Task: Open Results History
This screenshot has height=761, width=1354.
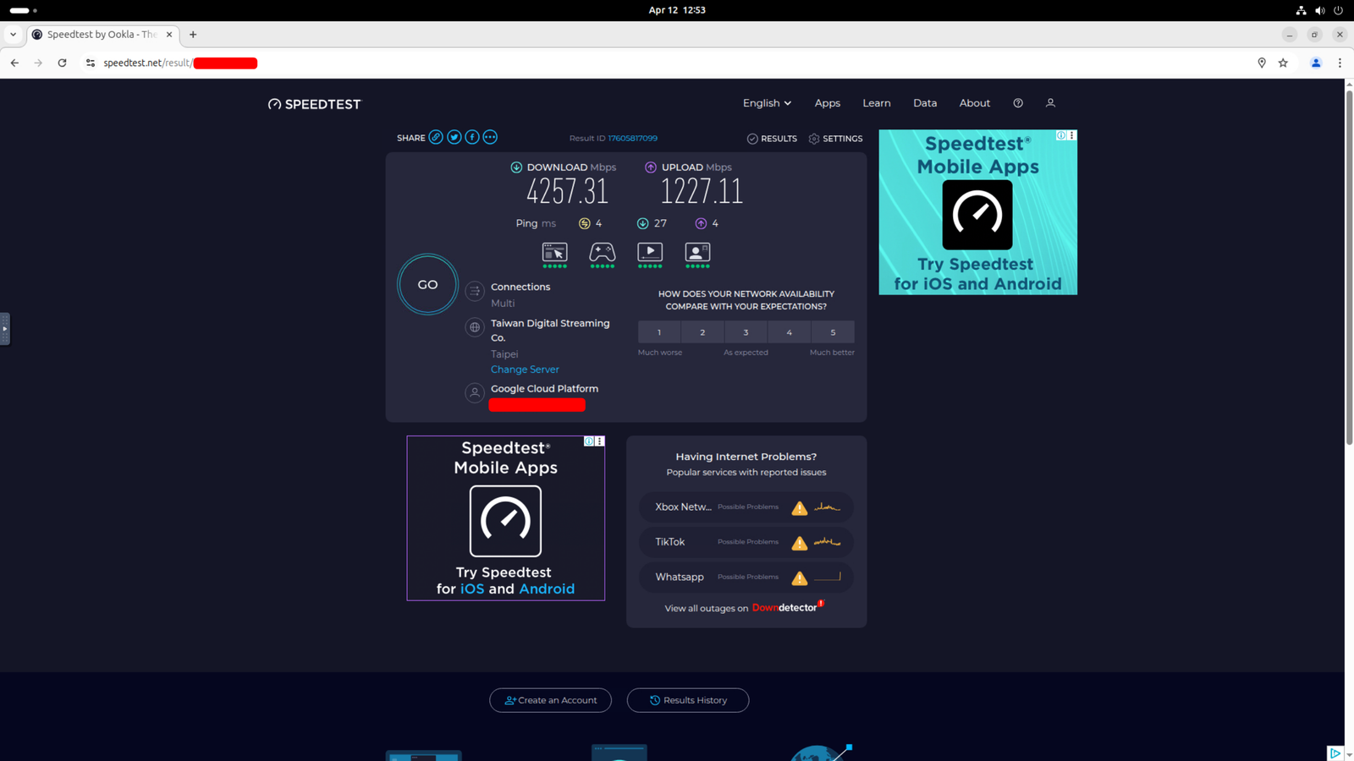Action: click(688, 700)
